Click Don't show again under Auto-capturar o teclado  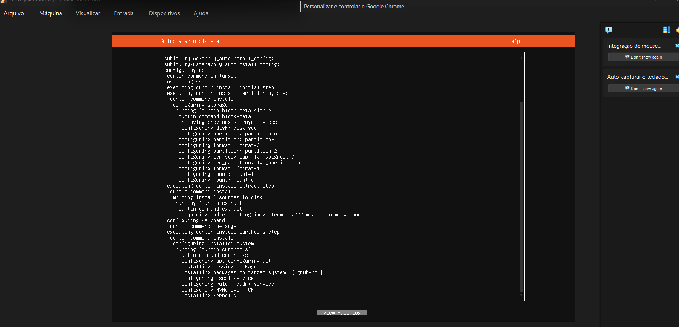click(x=644, y=89)
